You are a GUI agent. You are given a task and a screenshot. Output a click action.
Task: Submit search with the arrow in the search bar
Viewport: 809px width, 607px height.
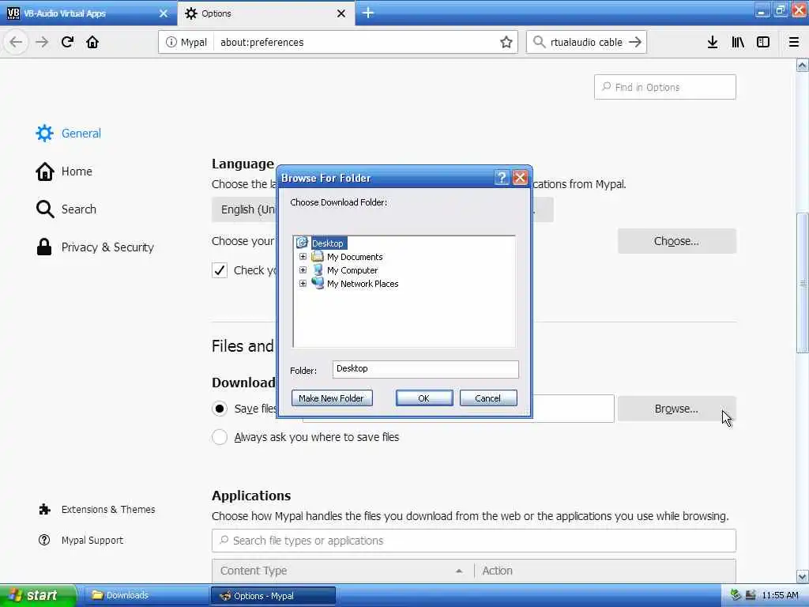[x=635, y=42]
